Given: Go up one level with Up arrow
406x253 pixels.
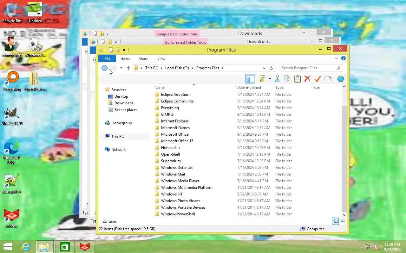Looking at the screenshot, I should (128, 68).
